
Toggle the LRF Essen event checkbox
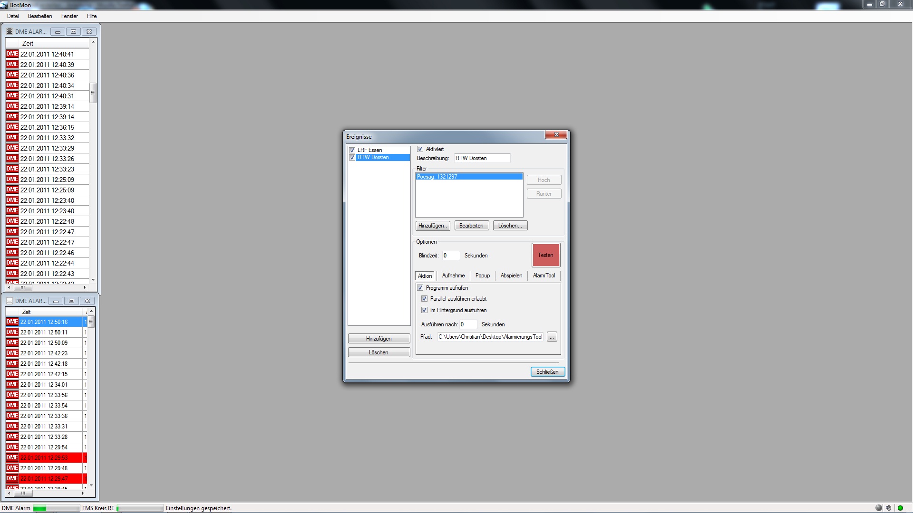pos(352,150)
